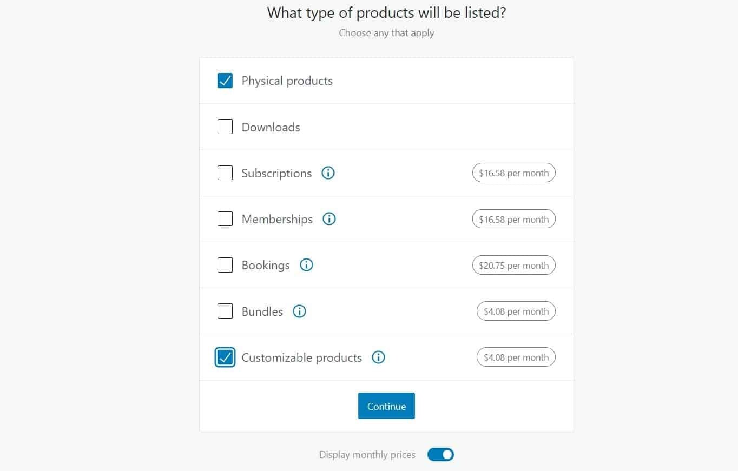Viewport: 738px width, 471px height.
Task: Click info icon next to Subscriptions
Action: pyautogui.click(x=328, y=173)
